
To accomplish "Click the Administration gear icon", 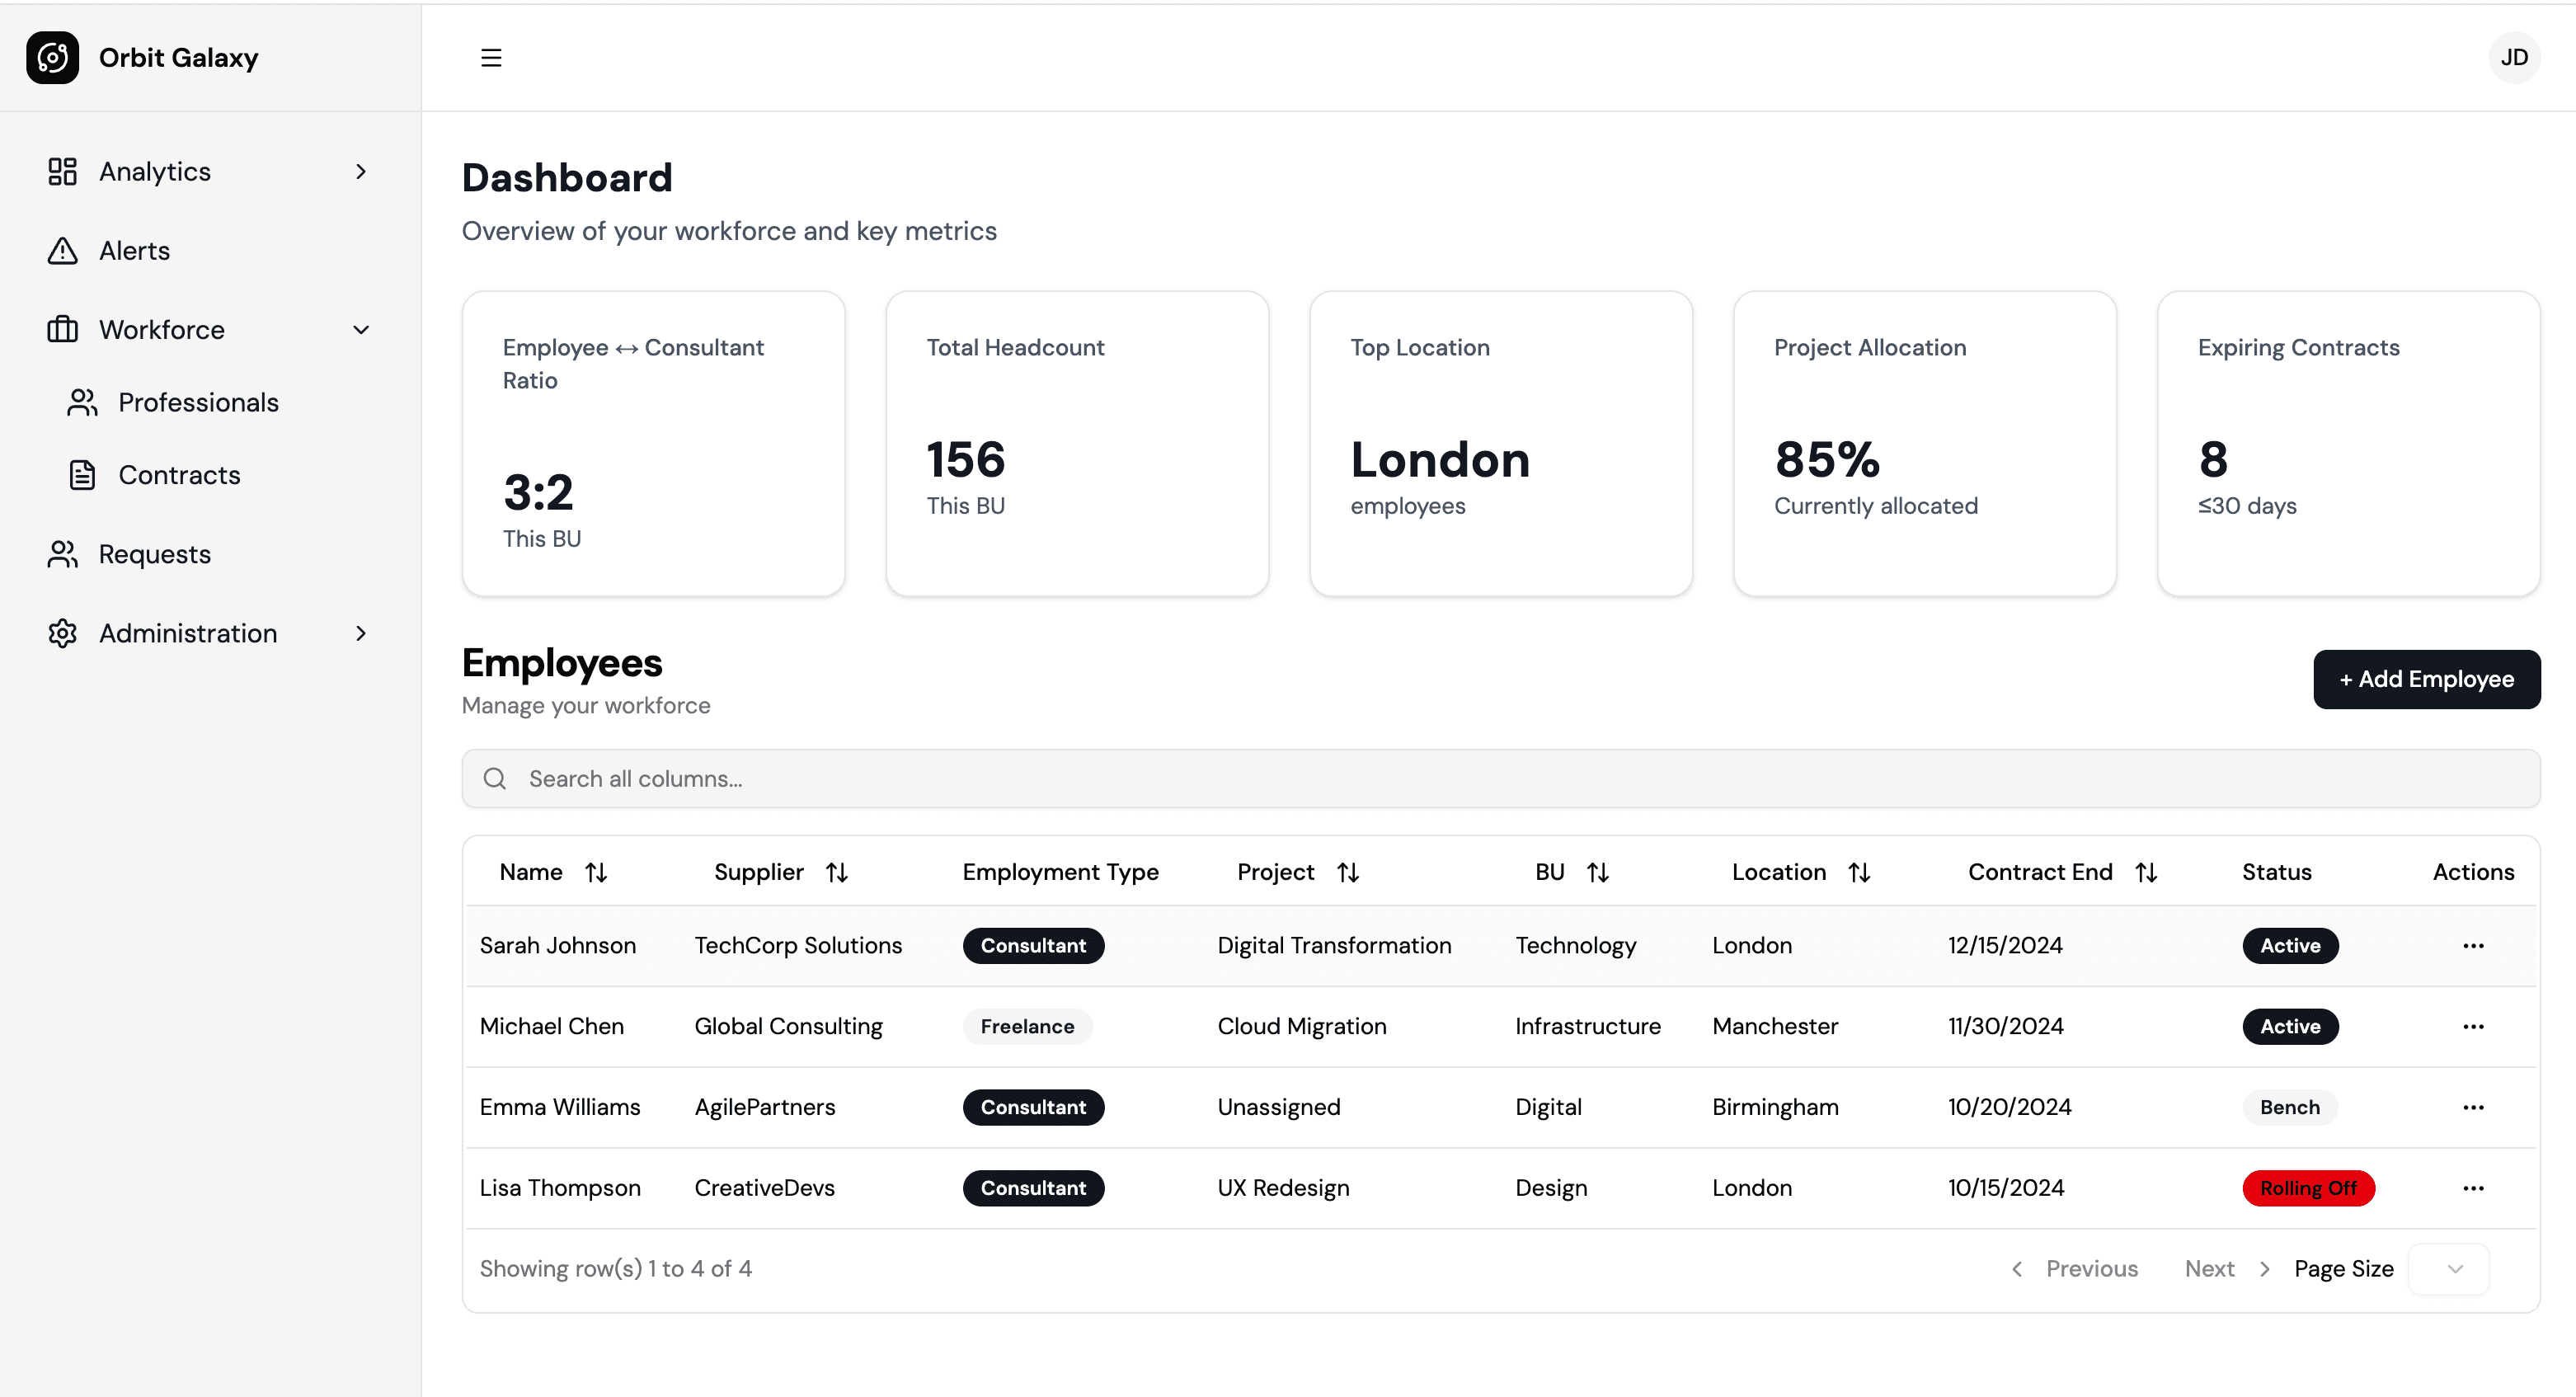I will (63, 633).
